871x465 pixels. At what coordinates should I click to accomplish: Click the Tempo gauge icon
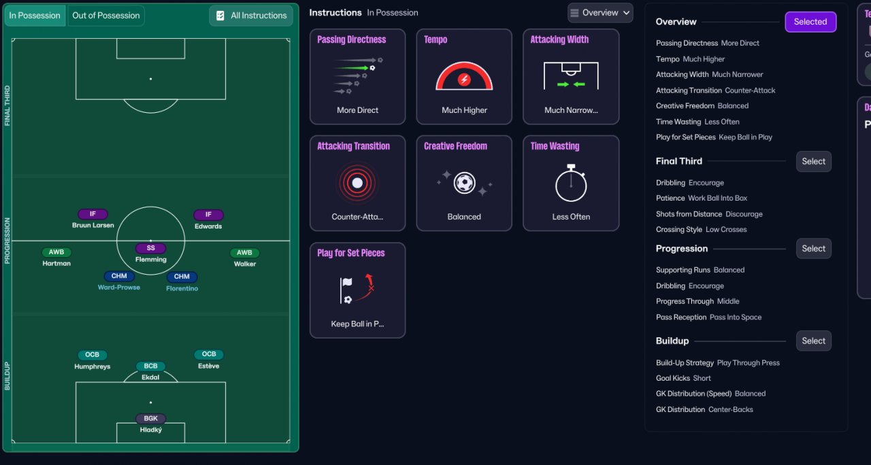point(464,76)
